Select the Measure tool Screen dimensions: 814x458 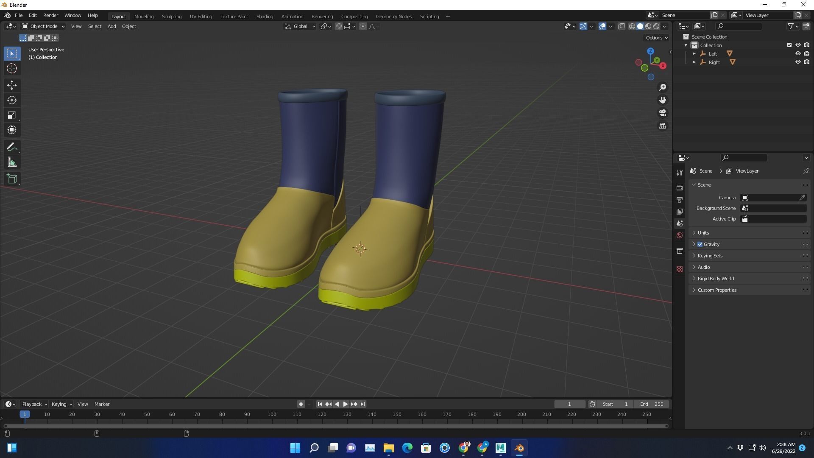(12, 162)
